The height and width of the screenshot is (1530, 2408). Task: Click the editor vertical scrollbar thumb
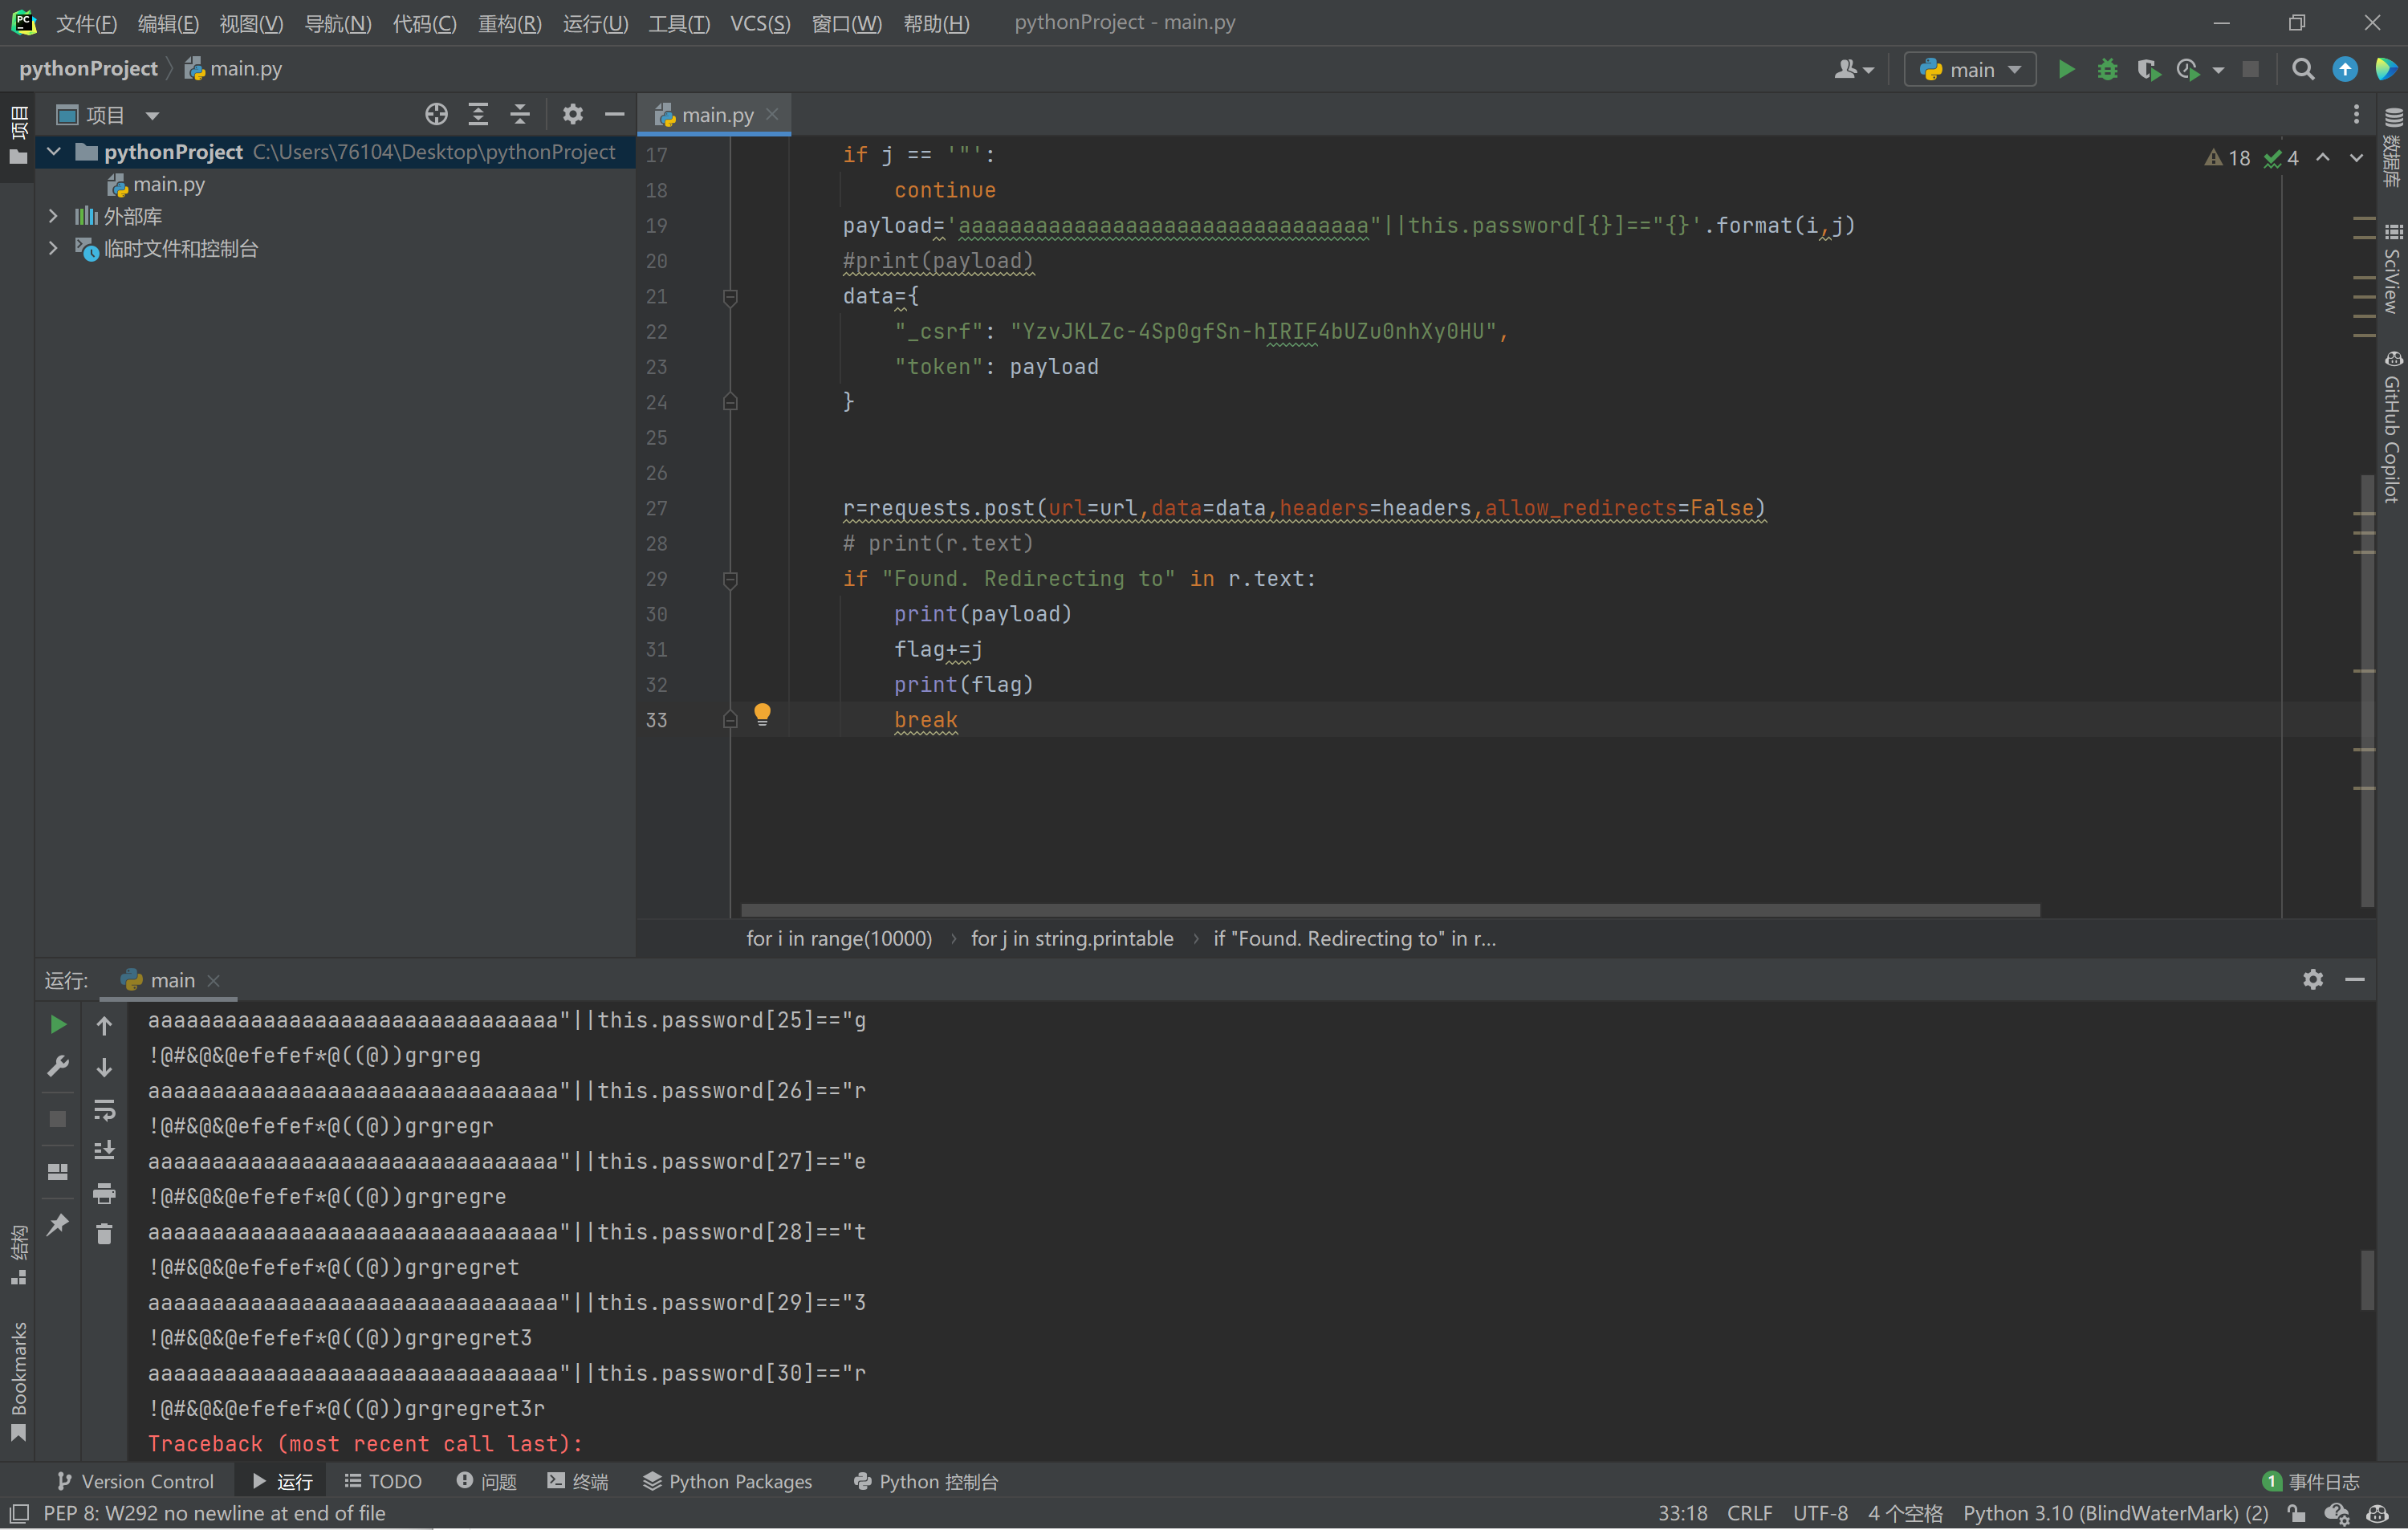coord(2366,690)
